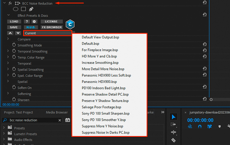The height and width of the screenshot is (145, 230).
Task: Toggle Spat. Color Range stopwatch
Action: tap(14, 75)
